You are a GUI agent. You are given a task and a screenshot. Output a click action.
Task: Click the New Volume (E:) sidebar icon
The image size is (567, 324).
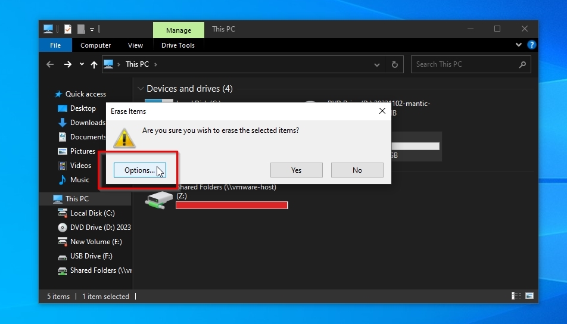[x=63, y=242]
